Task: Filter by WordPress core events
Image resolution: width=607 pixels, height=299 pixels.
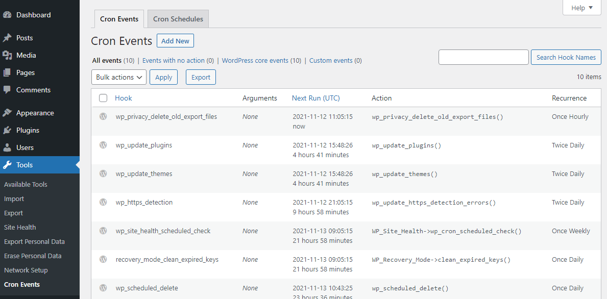Action: click(x=255, y=60)
